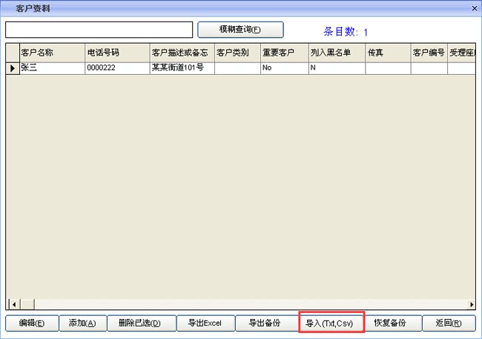This screenshot has height=339, width=482.
Task: Click the 客户编号 column header
Action: [x=429, y=53]
